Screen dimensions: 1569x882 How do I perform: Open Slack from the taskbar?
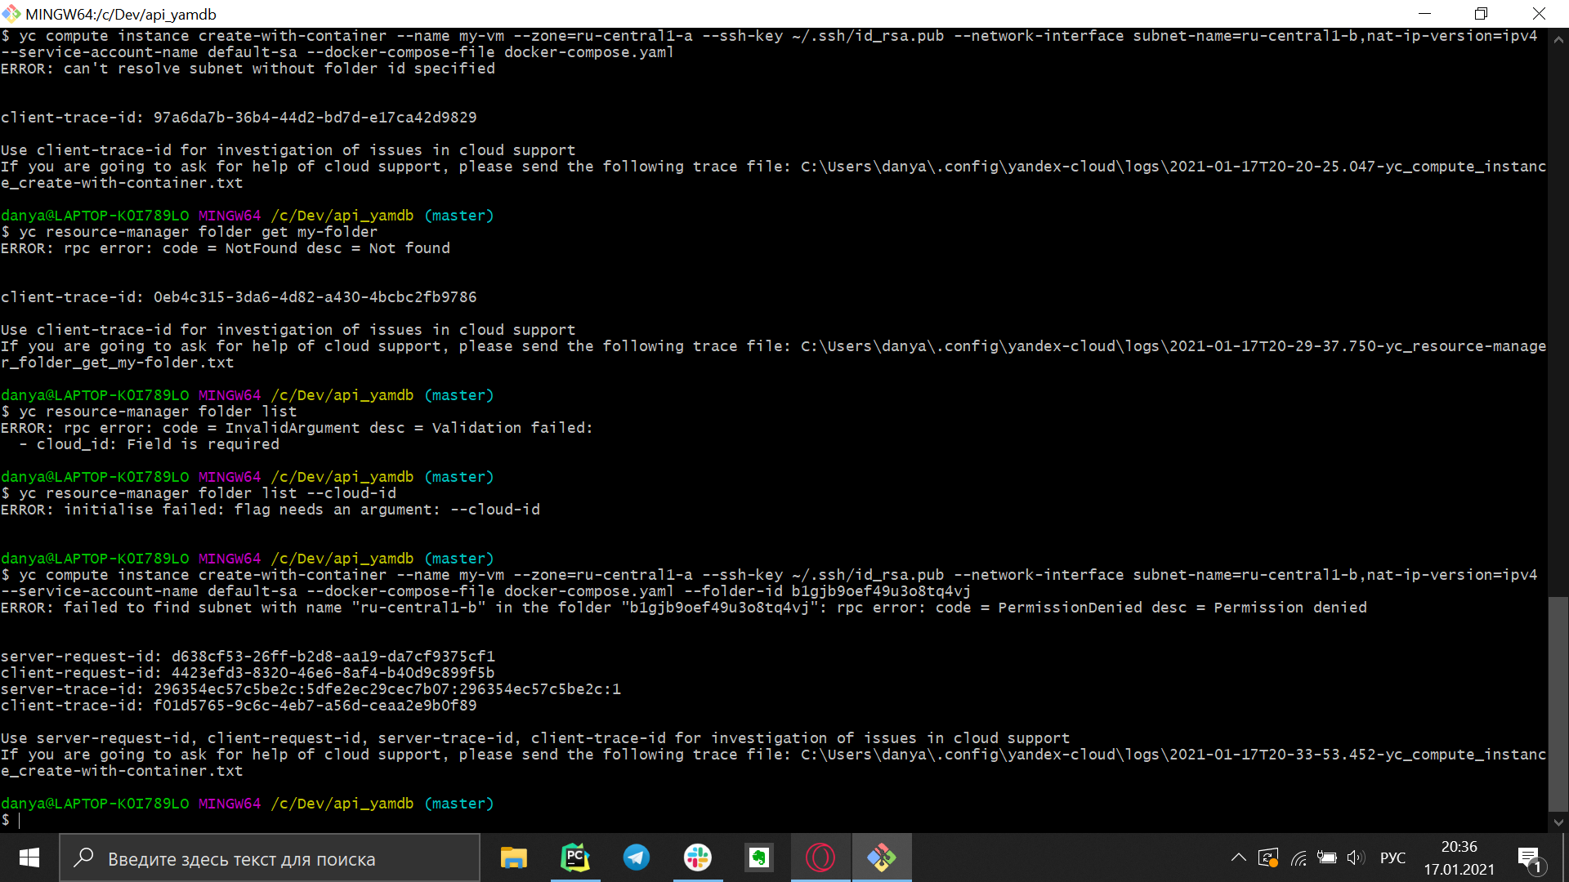coord(698,857)
